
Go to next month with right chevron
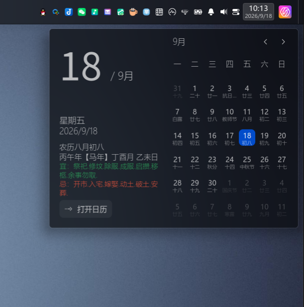(283, 42)
